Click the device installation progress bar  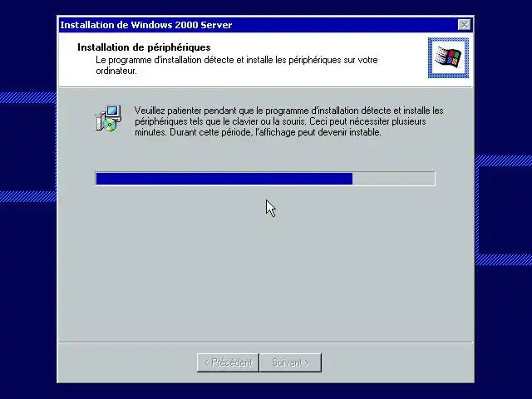(x=265, y=179)
